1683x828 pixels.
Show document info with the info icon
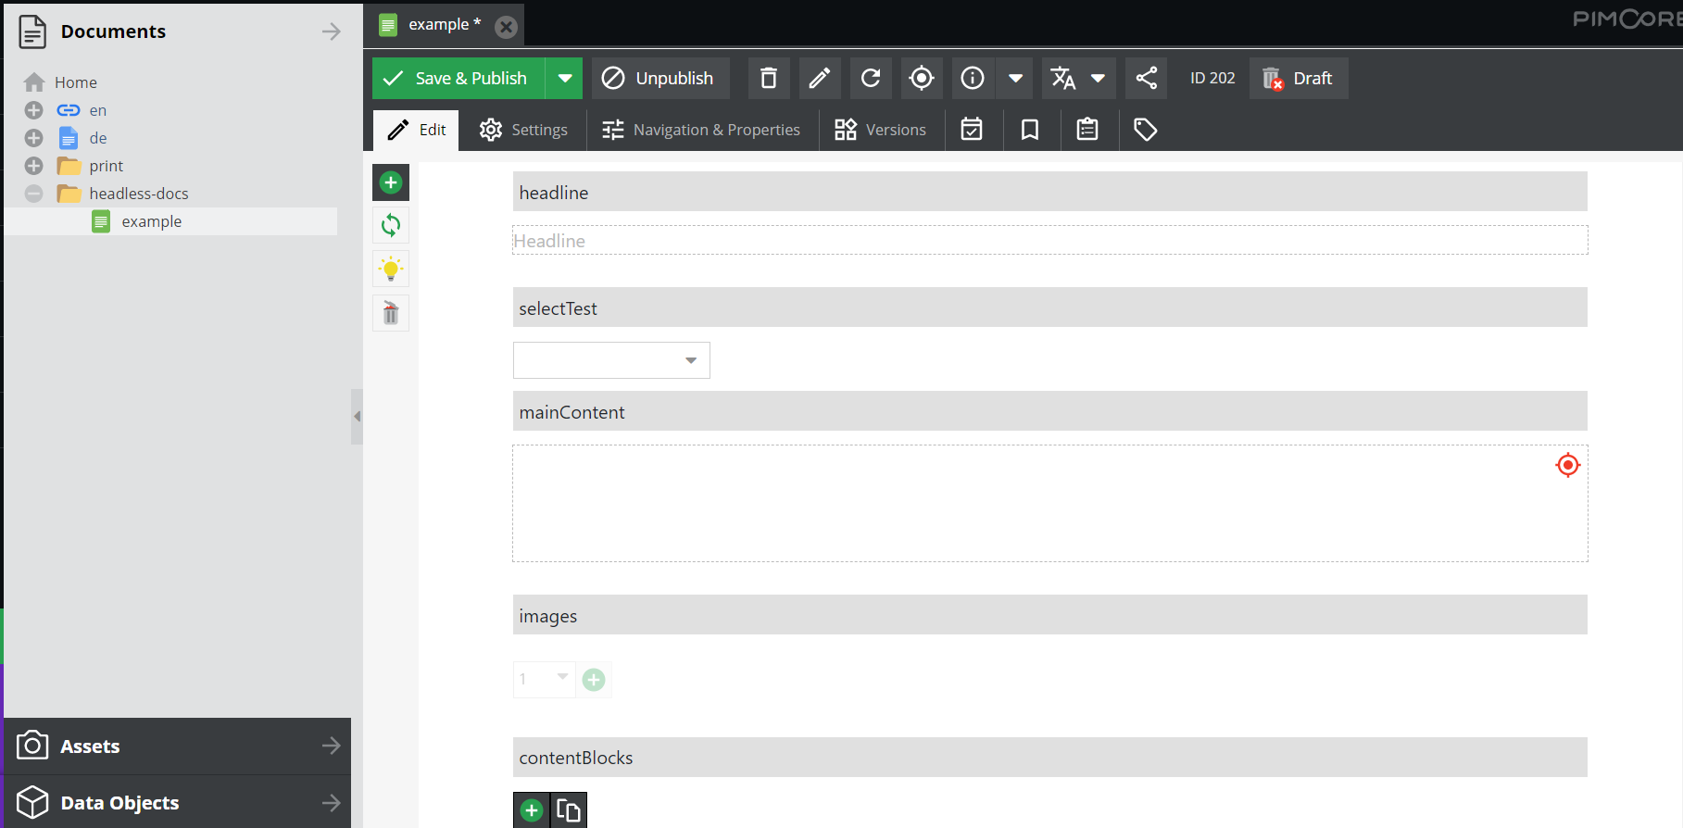[973, 78]
